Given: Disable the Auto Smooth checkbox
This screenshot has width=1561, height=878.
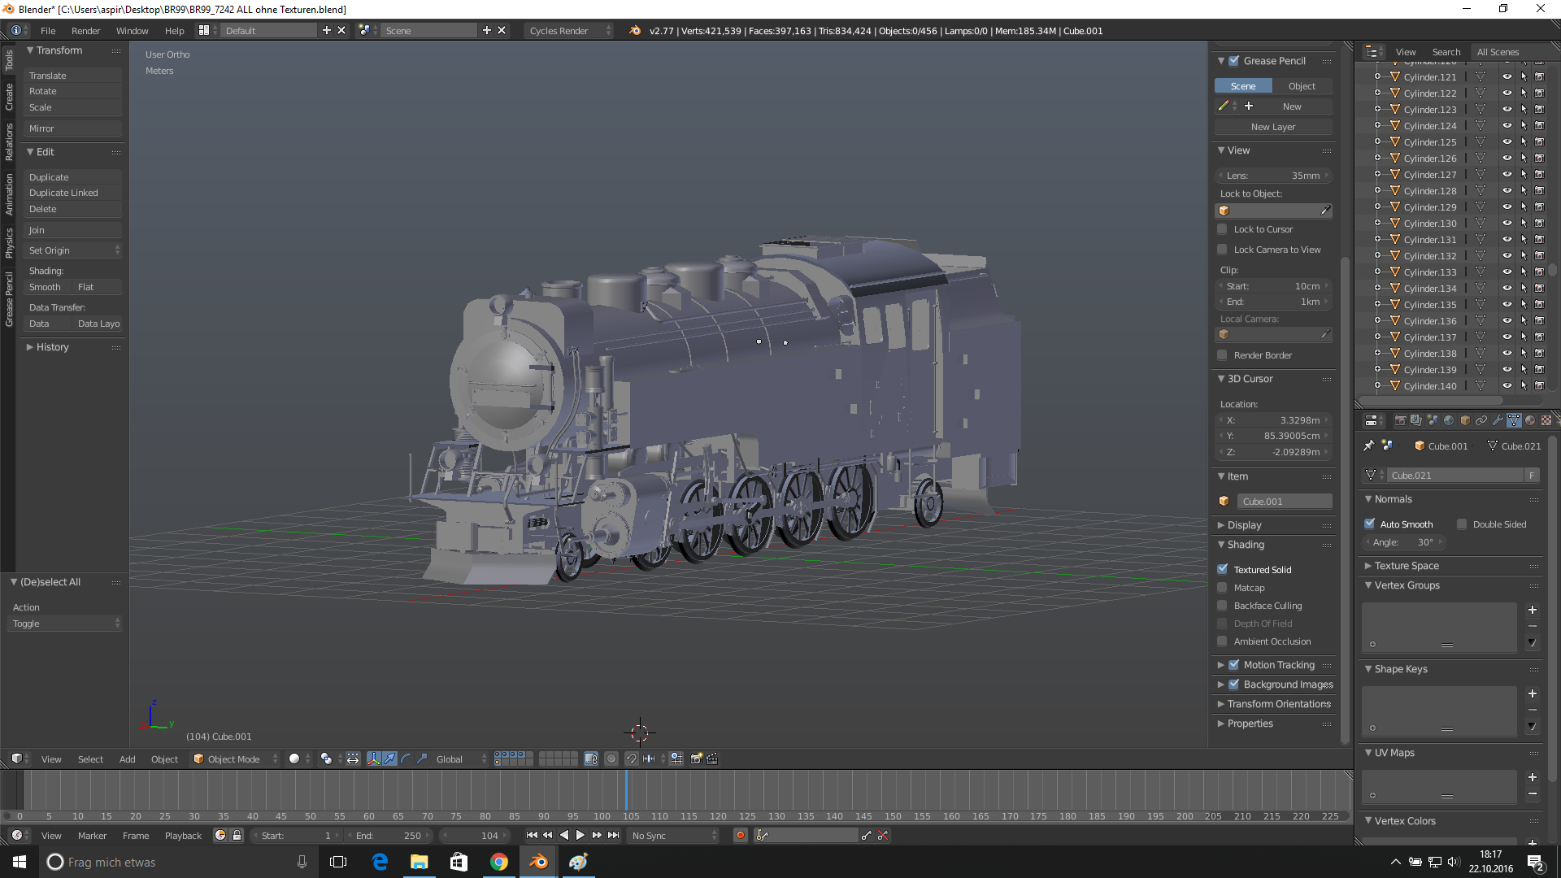Looking at the screenshot, I should [1370, 524].
